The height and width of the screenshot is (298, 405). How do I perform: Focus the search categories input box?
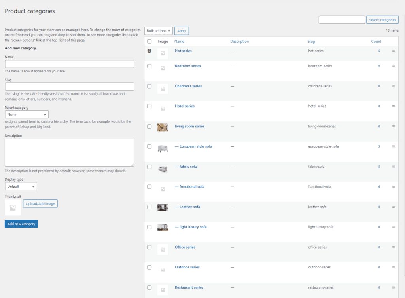pyautogui.click(x=342, y=20)
